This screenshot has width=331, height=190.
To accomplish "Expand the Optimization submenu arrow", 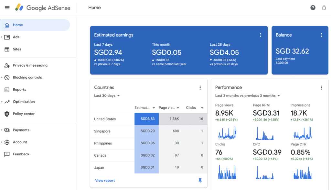I will [2, 102].
